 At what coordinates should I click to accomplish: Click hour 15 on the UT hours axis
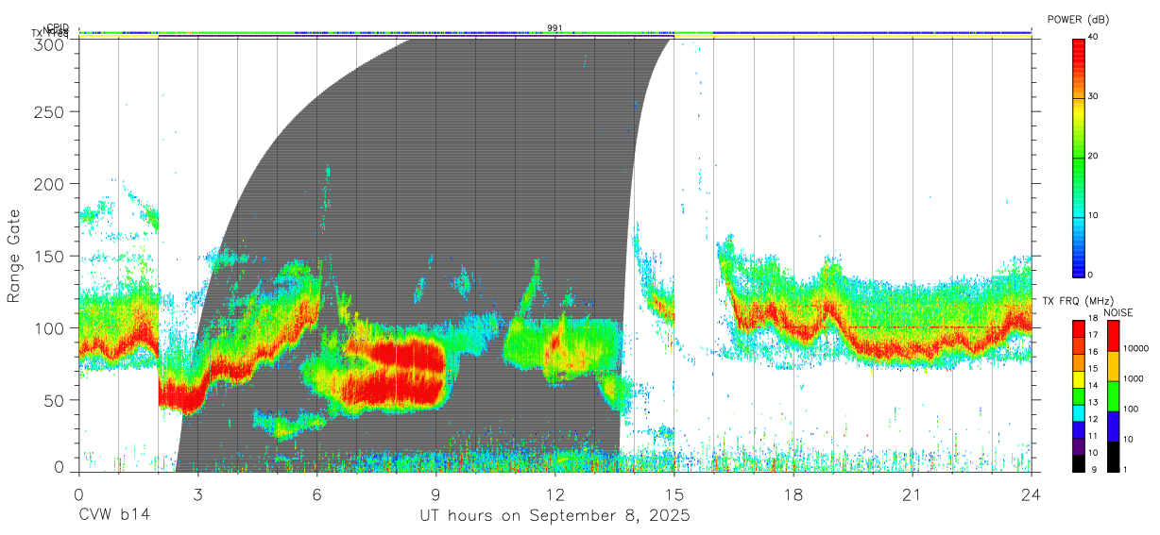[x=674, y=493]
